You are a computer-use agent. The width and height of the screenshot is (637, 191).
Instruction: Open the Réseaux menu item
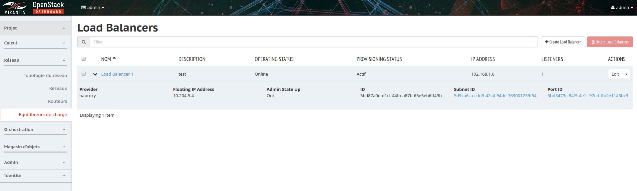pyautogui.click(x=58, y=88)
